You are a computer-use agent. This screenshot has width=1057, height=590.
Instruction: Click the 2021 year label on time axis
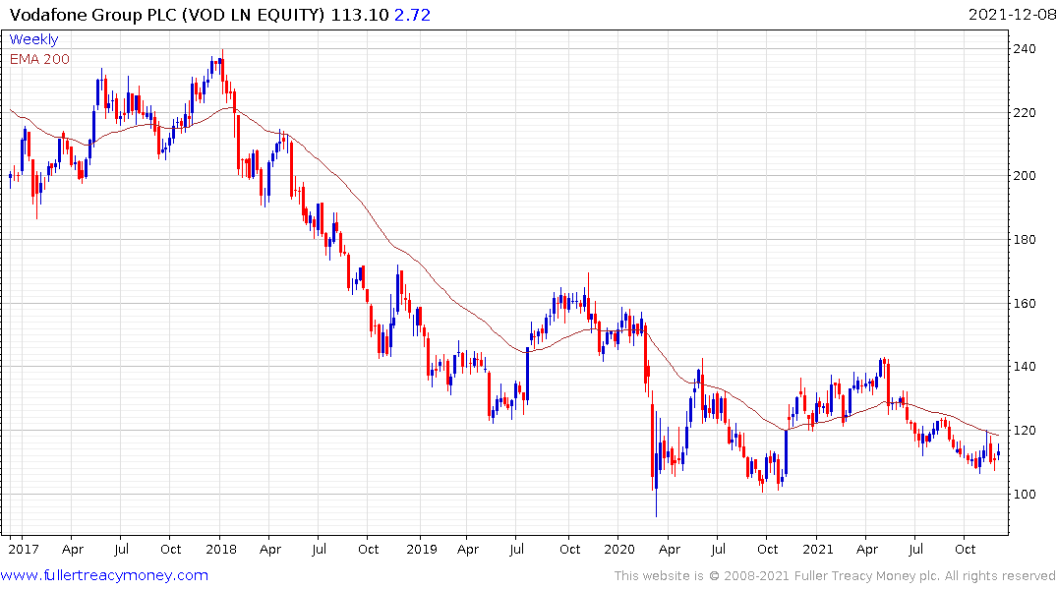[x=818, y=549]
